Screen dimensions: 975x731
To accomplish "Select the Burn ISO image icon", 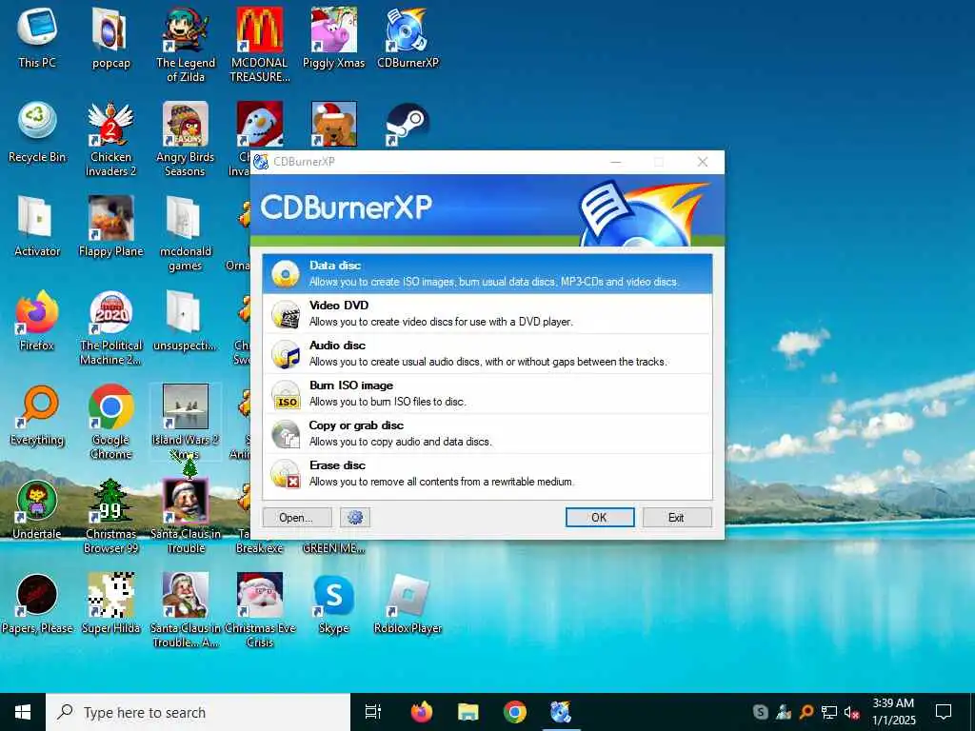I will tap(286, 394).
